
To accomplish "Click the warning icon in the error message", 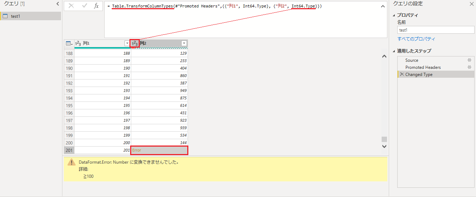I will point(72,163).
